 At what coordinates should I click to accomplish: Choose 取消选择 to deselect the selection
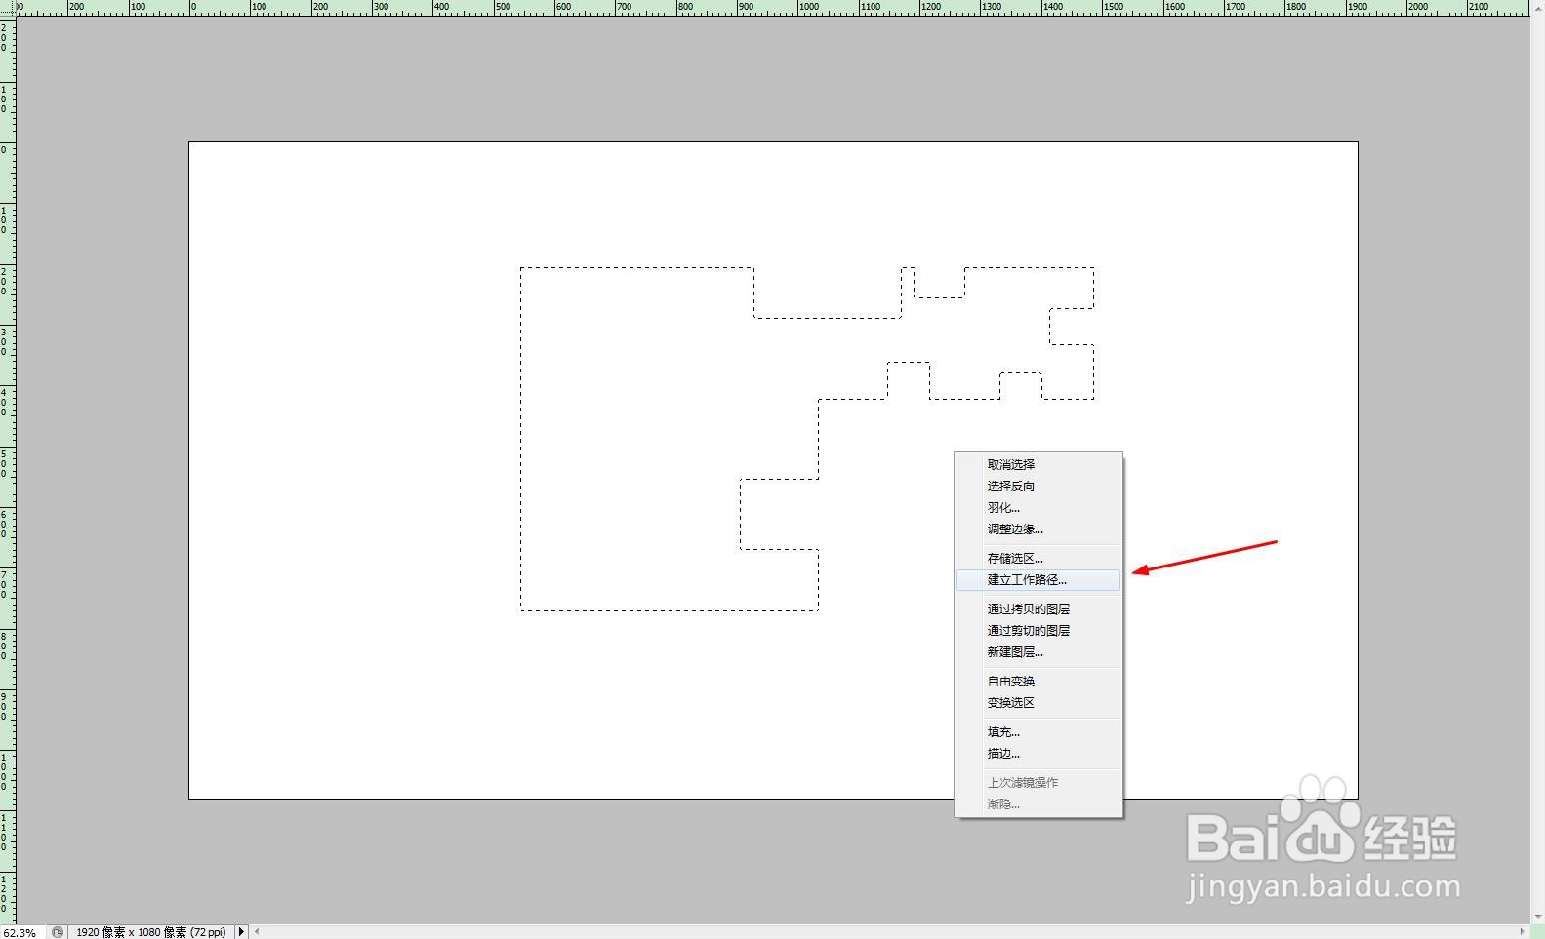pyautogui.click(x=1038, y=465)
